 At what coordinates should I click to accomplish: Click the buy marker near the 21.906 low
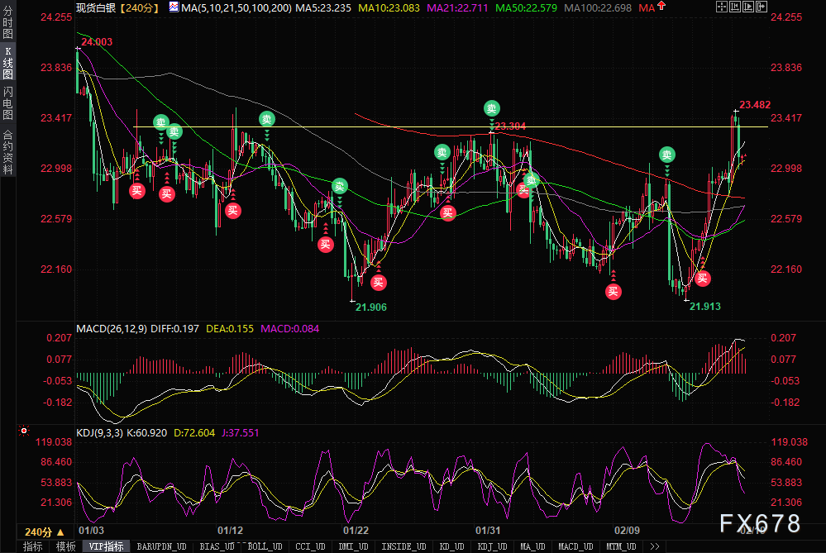point(378,282)
